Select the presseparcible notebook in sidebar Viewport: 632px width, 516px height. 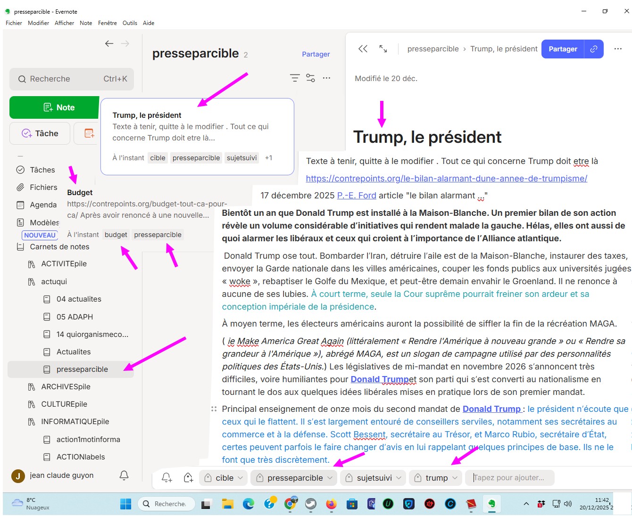[71, 369]
